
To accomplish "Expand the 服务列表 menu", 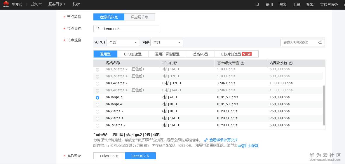I will [x=57, y=4].
